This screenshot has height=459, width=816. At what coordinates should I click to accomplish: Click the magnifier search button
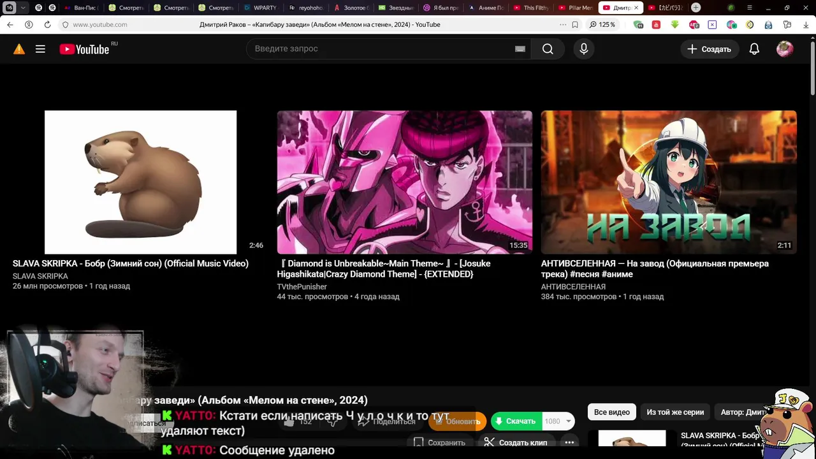point(548,49)
